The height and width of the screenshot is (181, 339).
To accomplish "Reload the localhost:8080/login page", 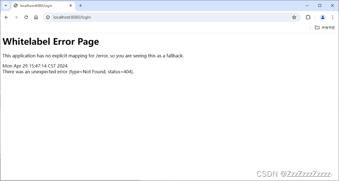I will [x=26, y=17].
